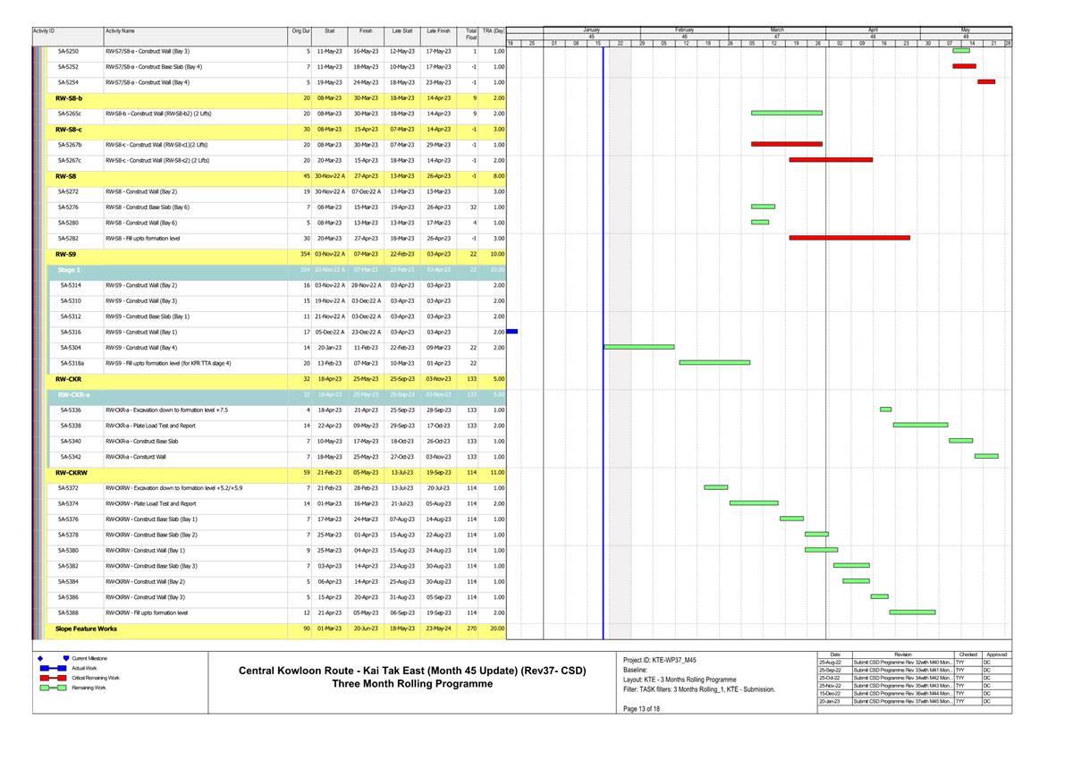Click the green Remaining Work legend bar
The height and width of the screenshot is (760, 1073).
49,689
